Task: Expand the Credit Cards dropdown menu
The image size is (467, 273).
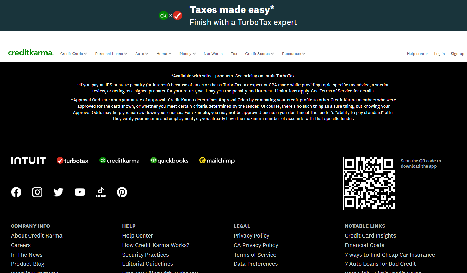Action: (74, 54)
